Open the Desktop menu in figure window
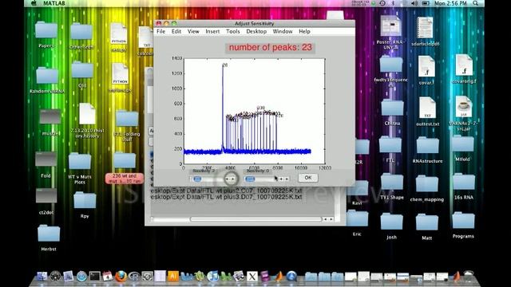The image size is (511, 287). 256,31
